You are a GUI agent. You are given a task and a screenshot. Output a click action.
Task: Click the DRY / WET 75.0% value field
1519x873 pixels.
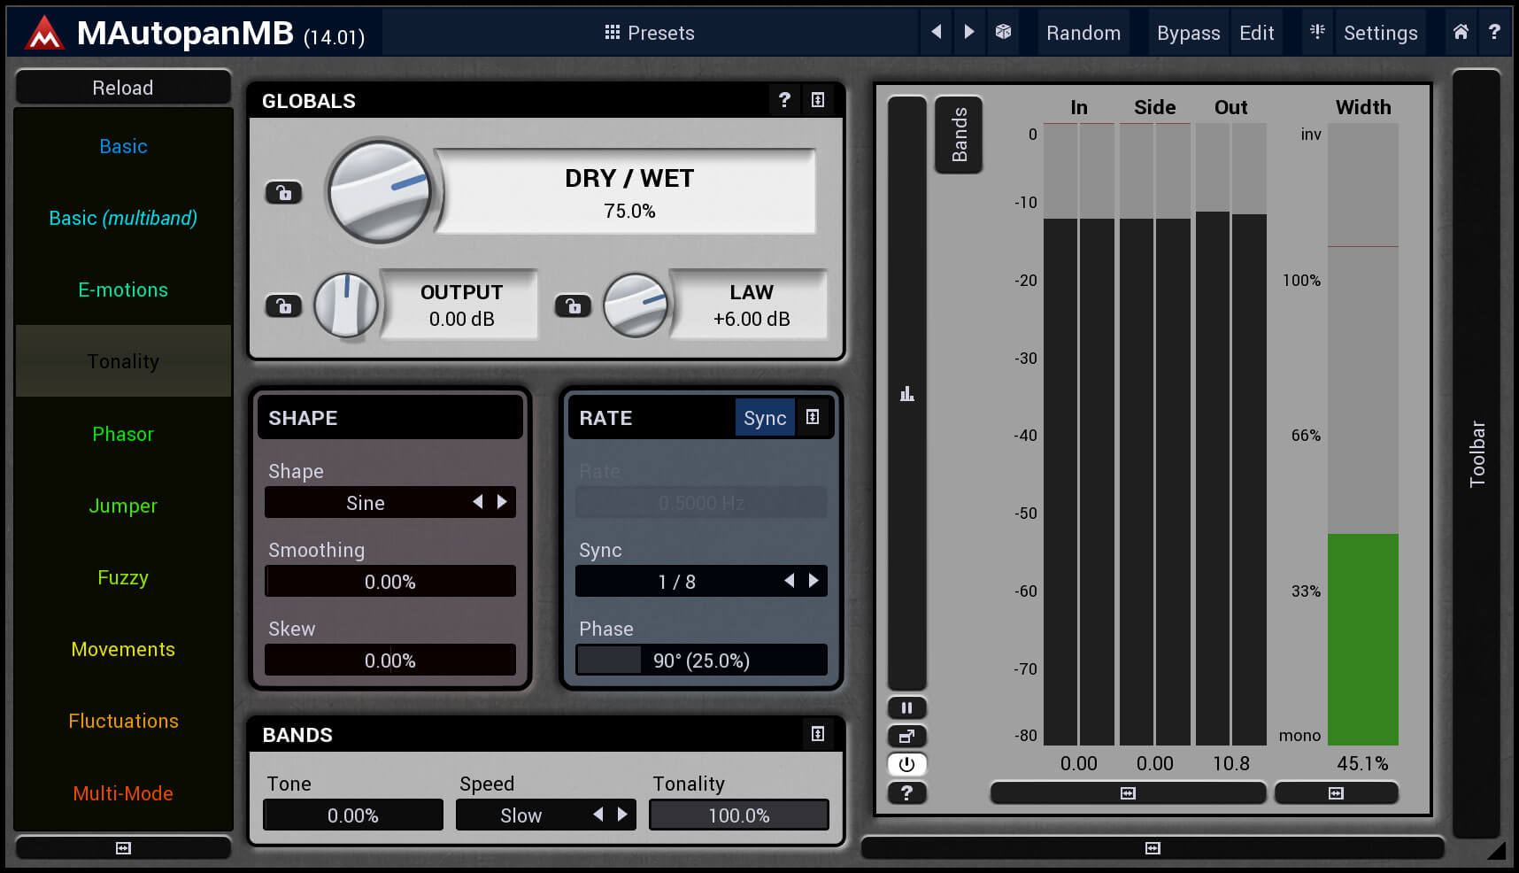629,192
